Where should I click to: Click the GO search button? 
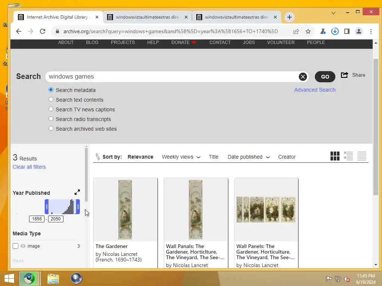325,77
